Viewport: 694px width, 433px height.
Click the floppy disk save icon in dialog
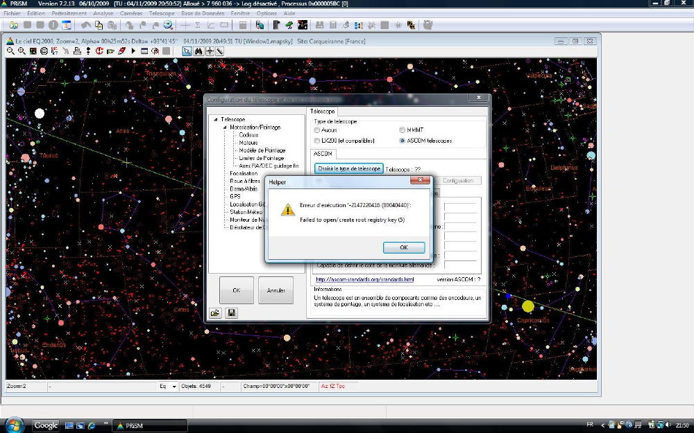point(230,312)
